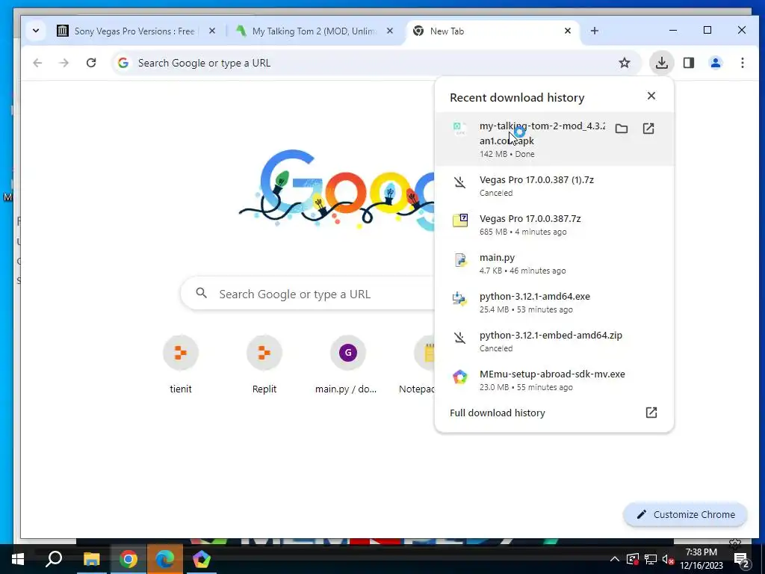Click the Vegas Pro 17.0.0.387.7z file icon
Image resolution: width=765 pixels, height=574 pixels.
pos(460,220)
